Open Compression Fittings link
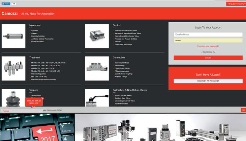The image size is (246, 141). click(x=122, y=68)
